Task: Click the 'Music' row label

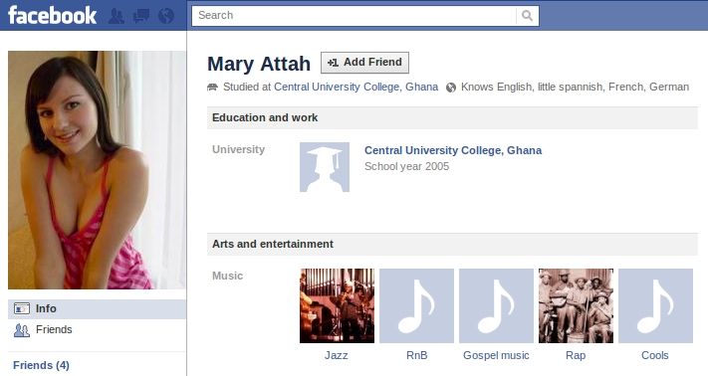Action: coord(228,276)
